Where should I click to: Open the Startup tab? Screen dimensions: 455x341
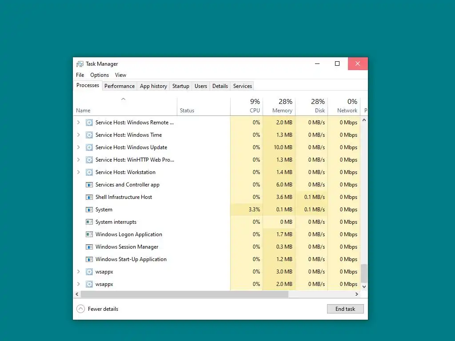tap(181, 86)
